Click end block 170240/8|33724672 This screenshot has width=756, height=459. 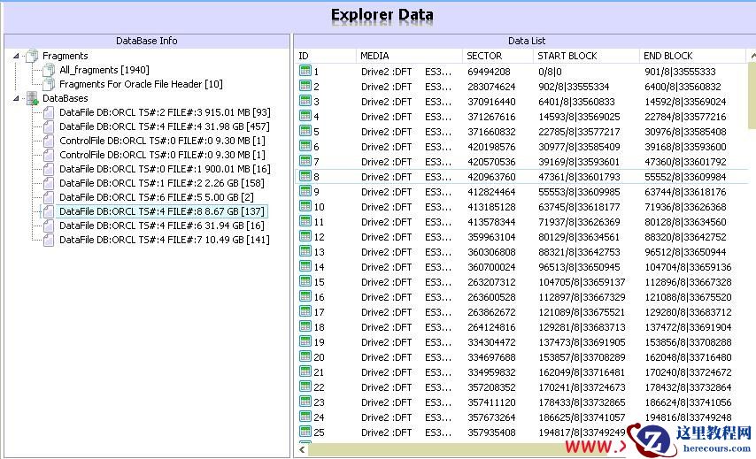pyautogui.click(x=688, y=372)
